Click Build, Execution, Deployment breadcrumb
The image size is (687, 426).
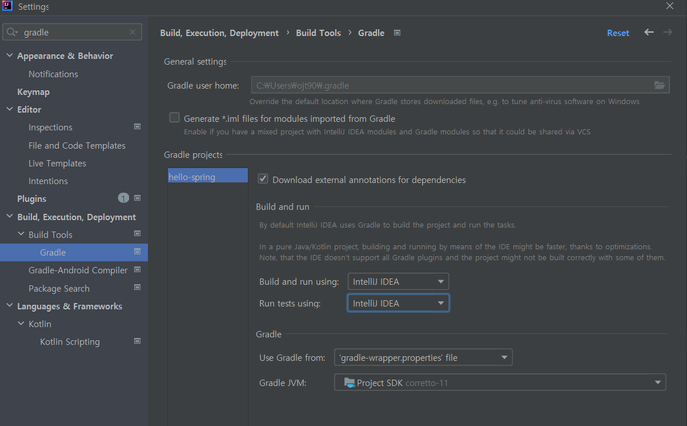(x=219, y=33)
